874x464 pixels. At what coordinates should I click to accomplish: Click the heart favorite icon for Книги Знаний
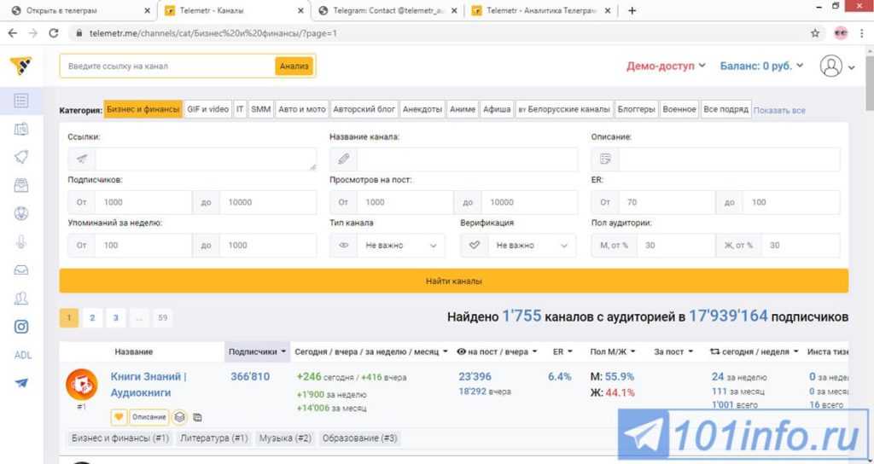(119, 417)
